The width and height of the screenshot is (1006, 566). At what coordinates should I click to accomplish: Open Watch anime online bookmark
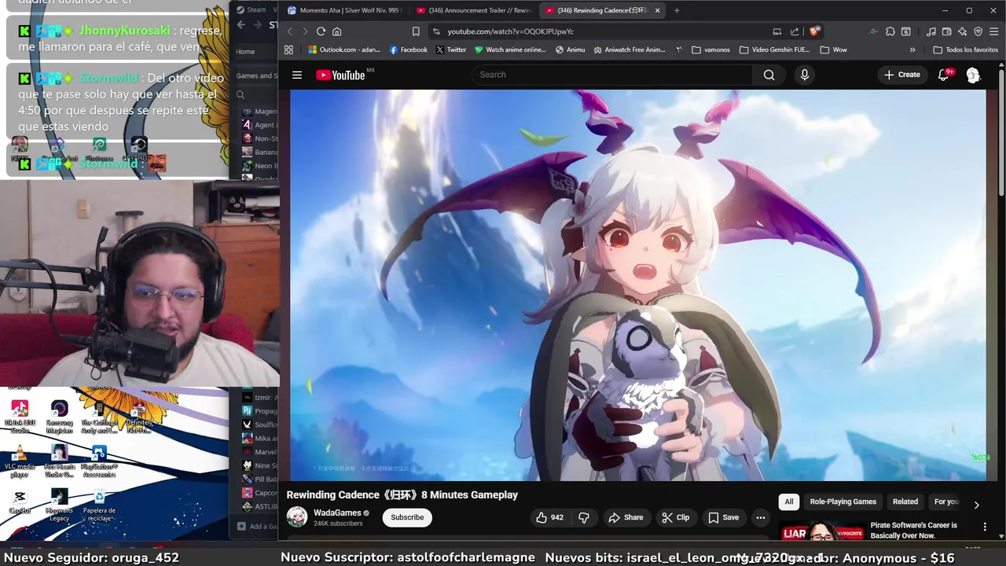[x=510, y=50]
